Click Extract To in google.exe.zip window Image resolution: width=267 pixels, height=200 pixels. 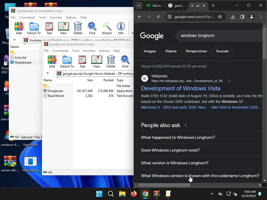67,61
